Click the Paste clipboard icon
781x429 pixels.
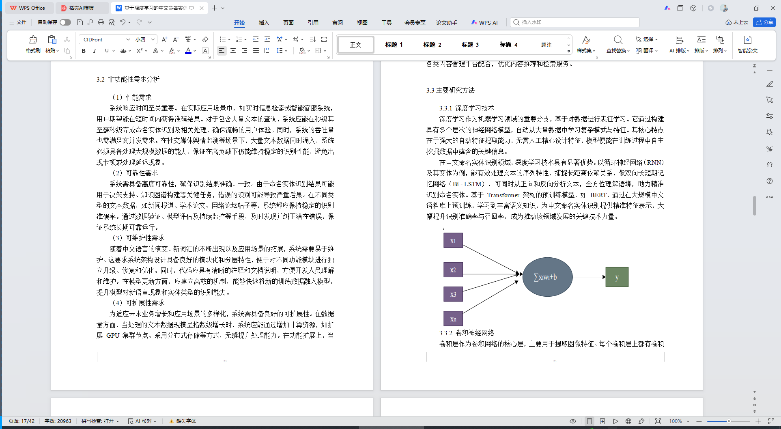pyautogui.click(x=52, y=40)
